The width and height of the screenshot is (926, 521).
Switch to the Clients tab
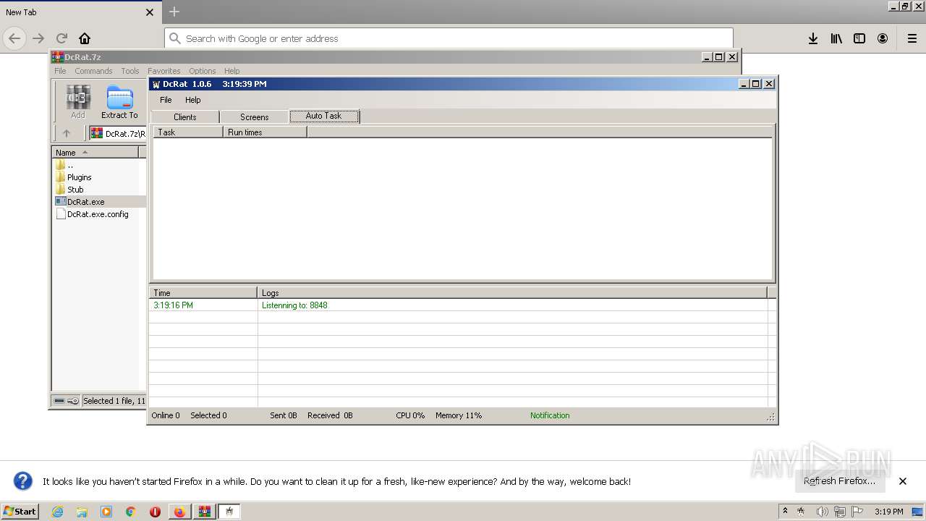(185, 117)
